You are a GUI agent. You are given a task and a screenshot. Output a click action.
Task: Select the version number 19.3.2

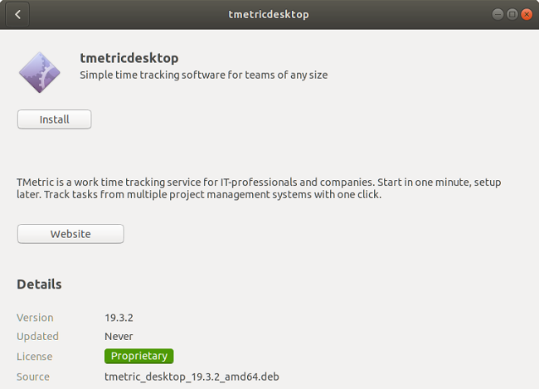(x=119, y=318)
